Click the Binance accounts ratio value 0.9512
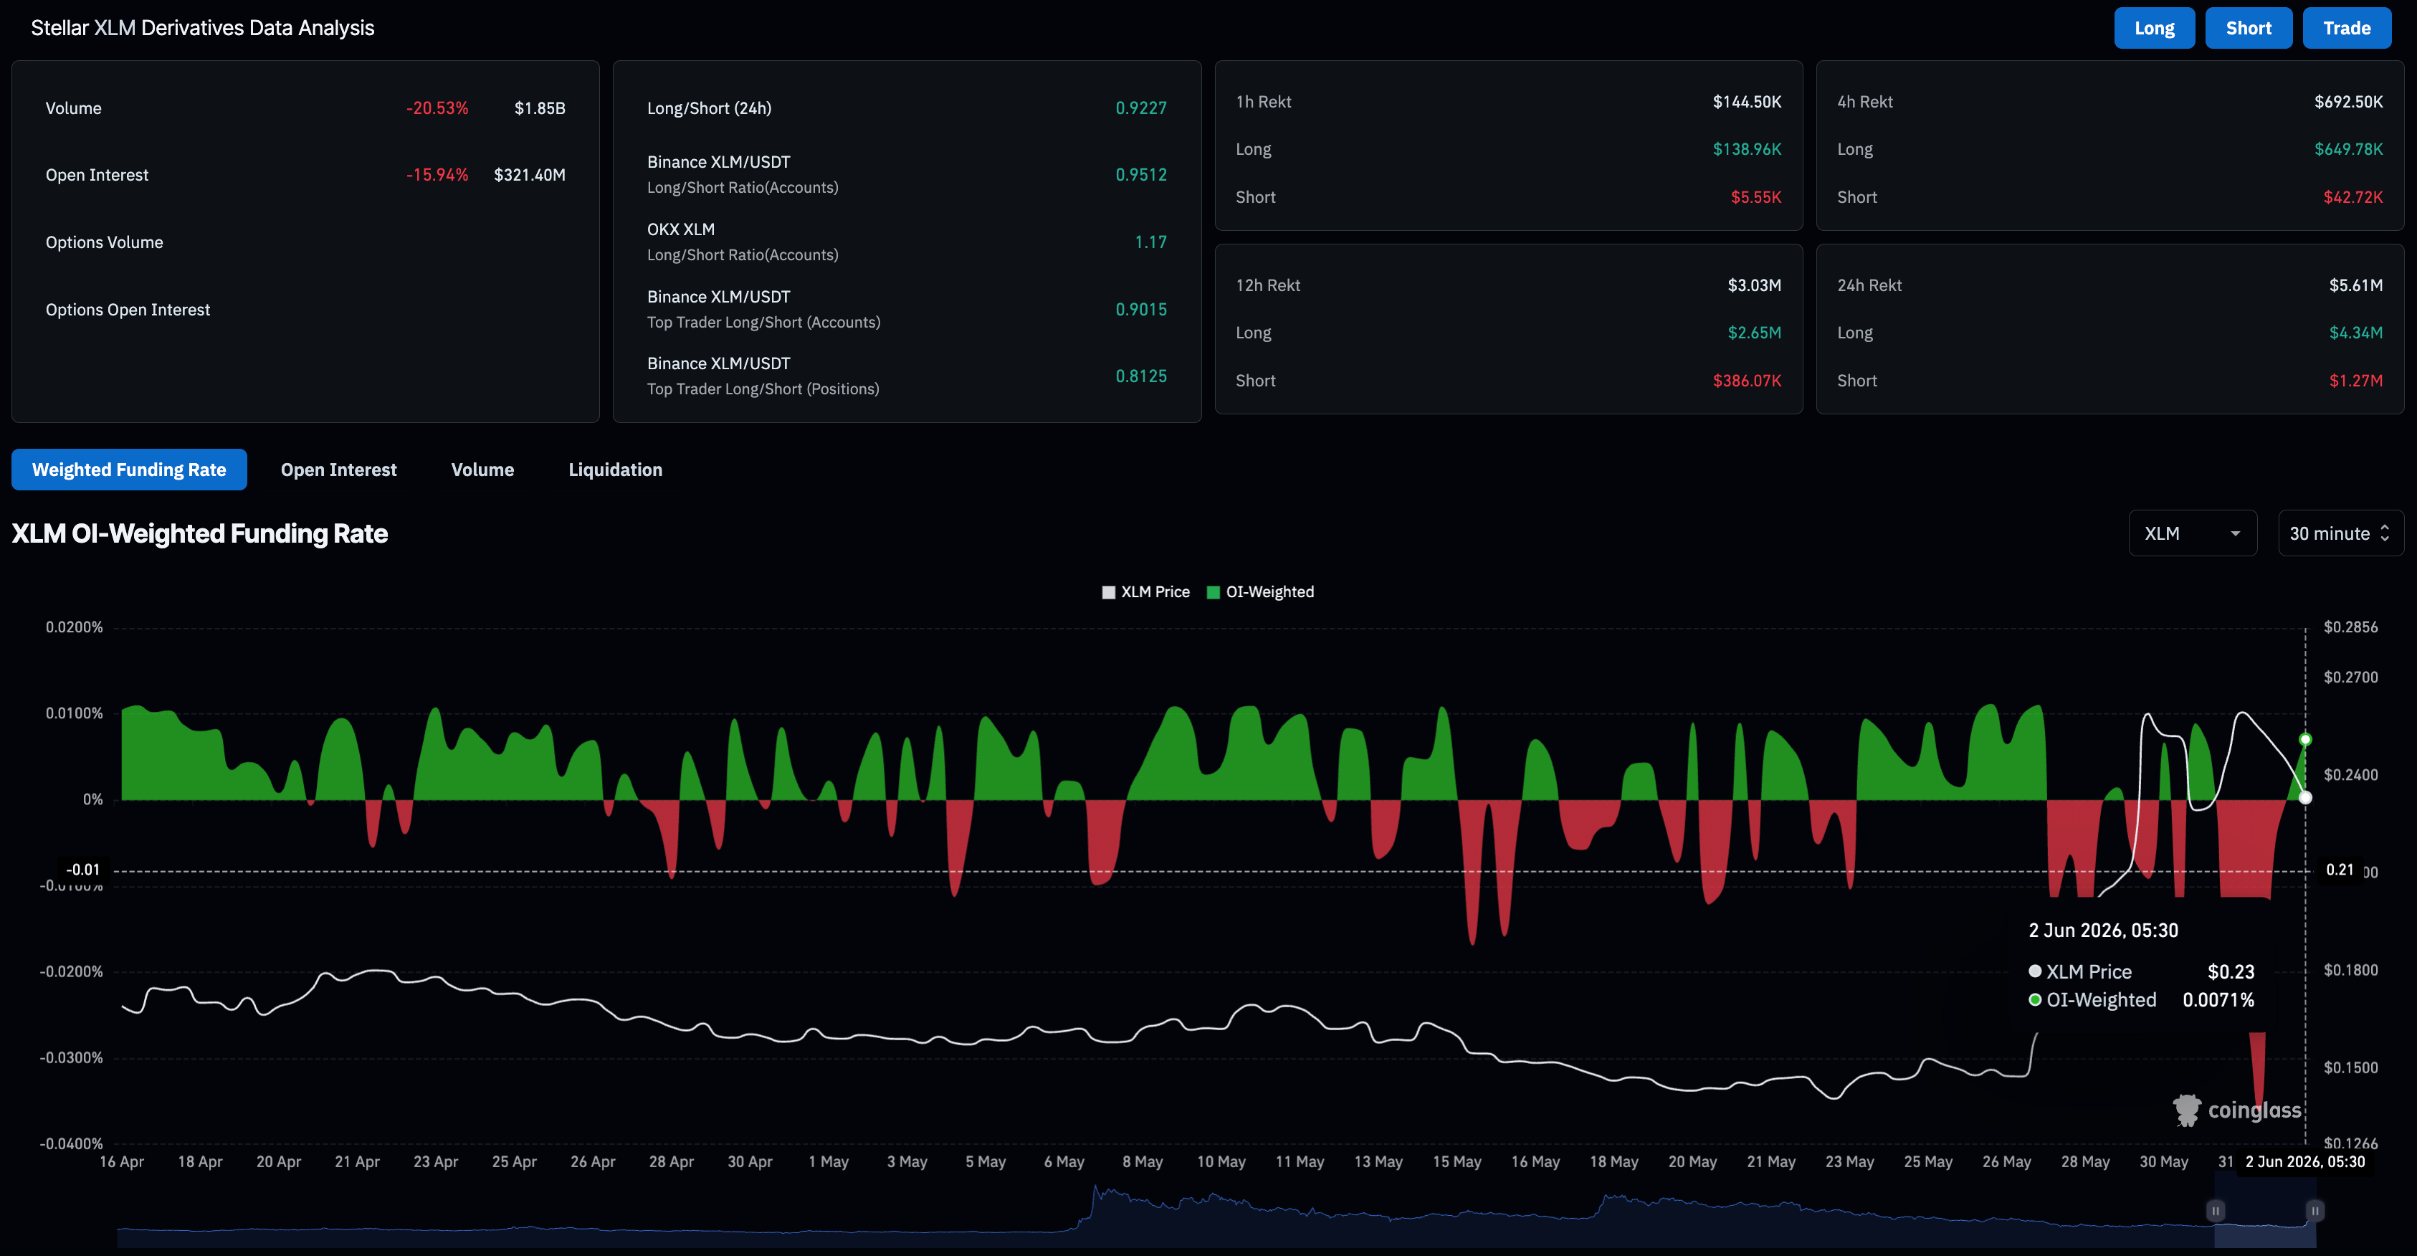Screen dimensions: 2417x1256 tap(1141, 175)
